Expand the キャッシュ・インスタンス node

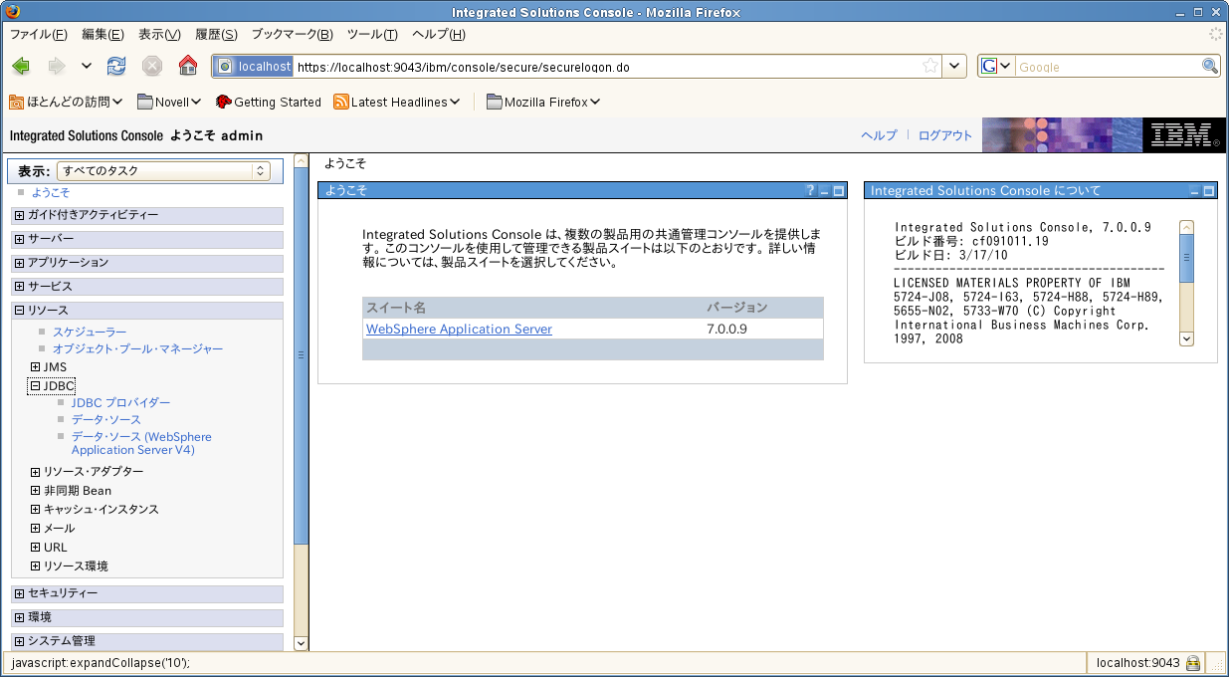tap(36, 510)
